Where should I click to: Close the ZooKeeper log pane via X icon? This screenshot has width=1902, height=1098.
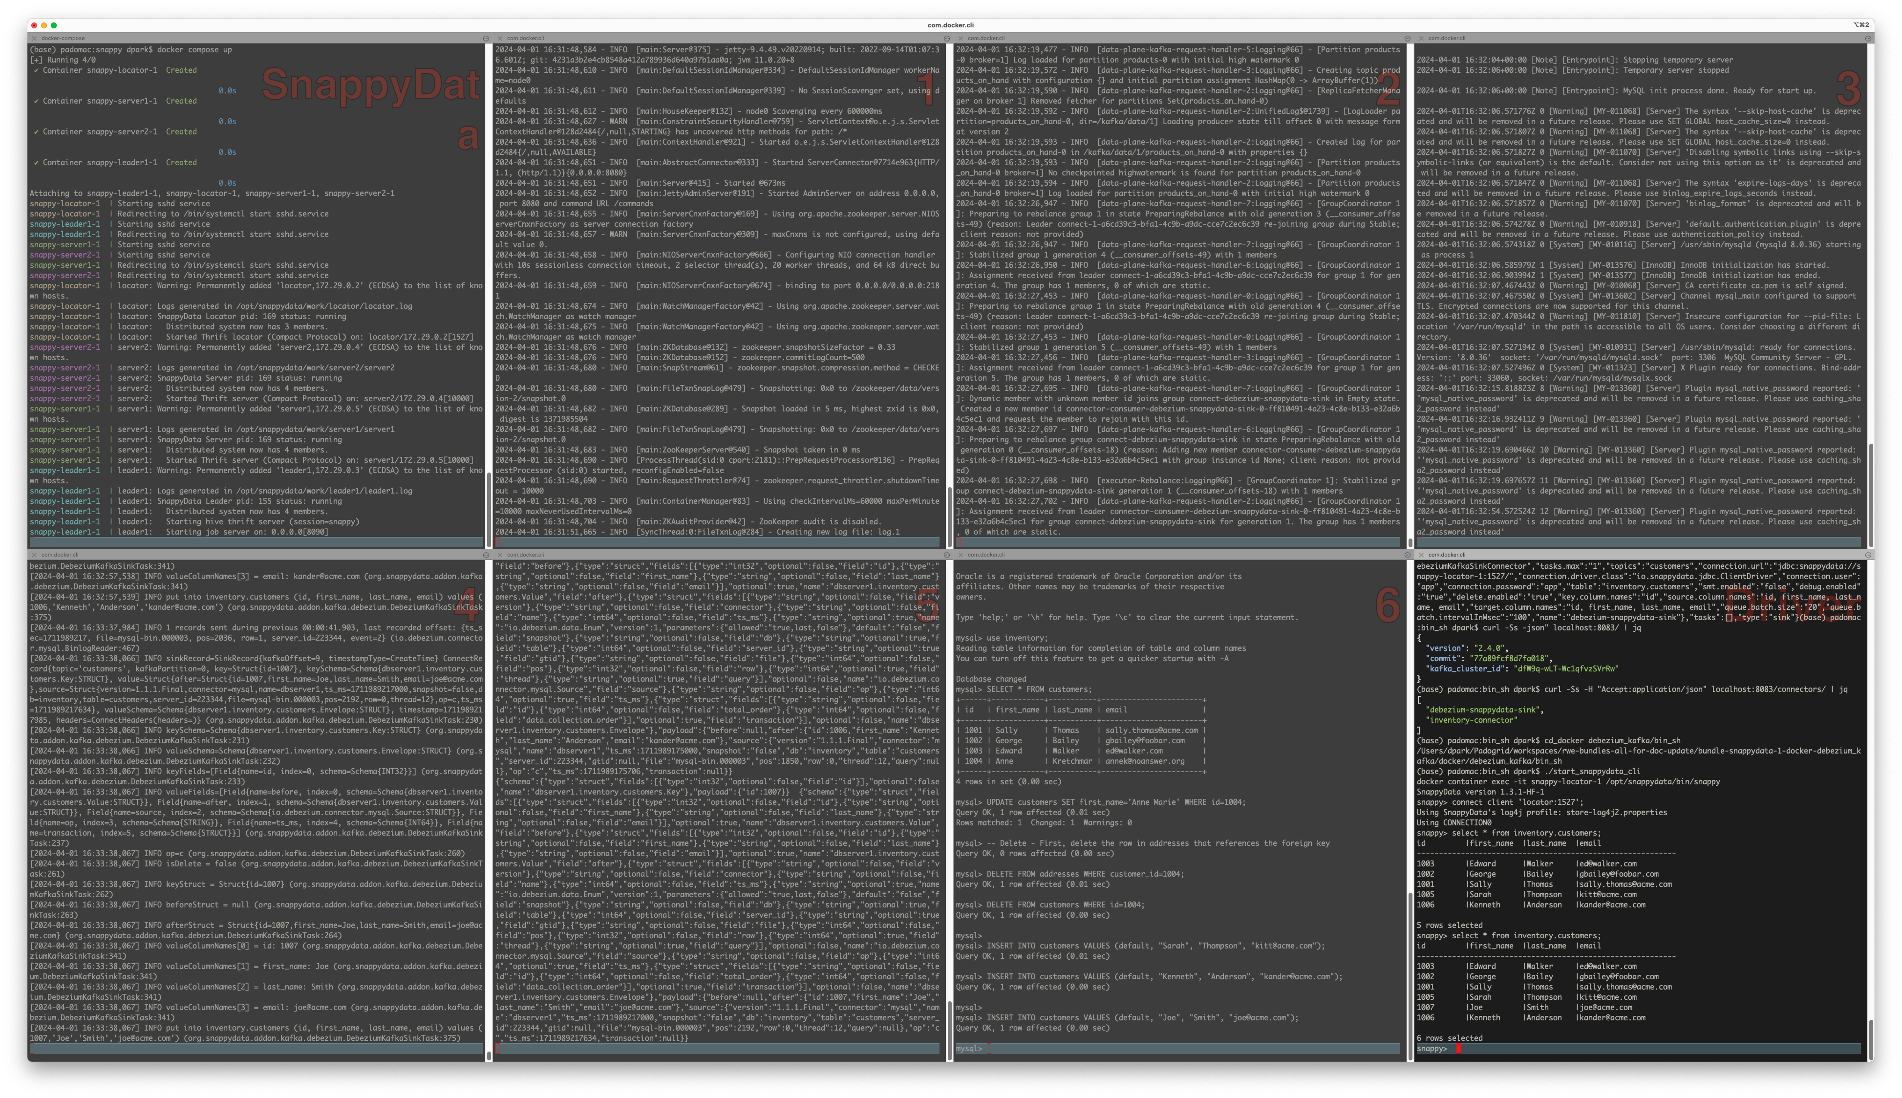[x=499, y=39]
